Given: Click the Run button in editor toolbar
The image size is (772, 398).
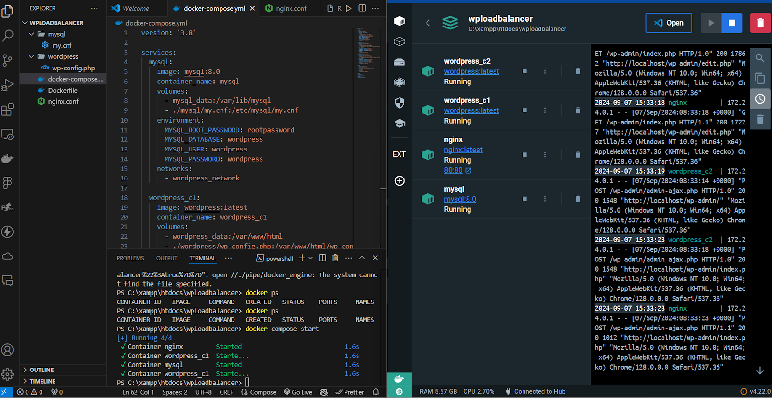Looking at the screenshot, I should tap(349, 8).
